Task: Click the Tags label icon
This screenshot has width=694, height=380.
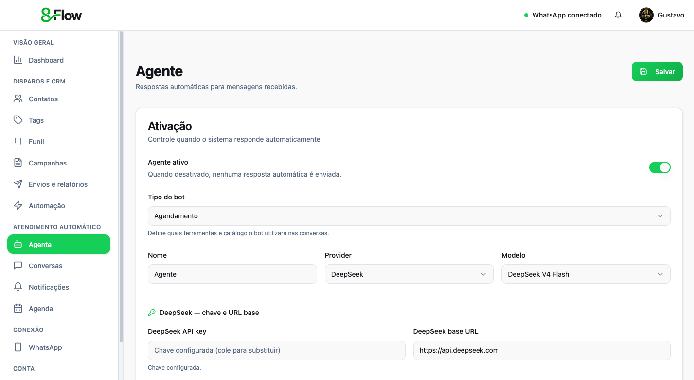Action: pos(18,120)
